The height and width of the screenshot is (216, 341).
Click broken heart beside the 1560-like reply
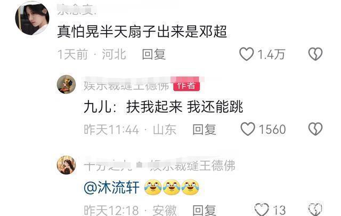[315, 129]
